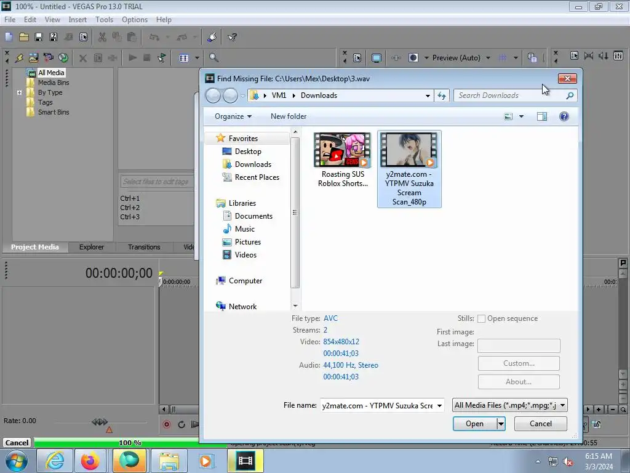Open the preview grid overlay dropdown arrow
The image size is (630, 473).
point(516,58)
